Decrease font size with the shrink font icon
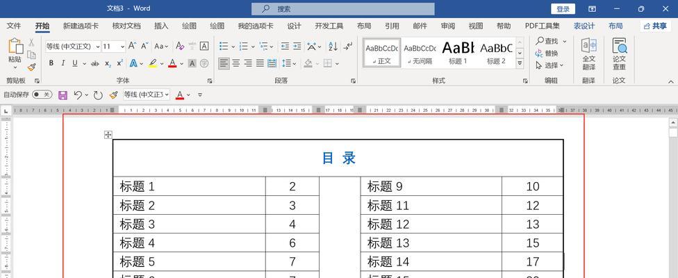This screenshot has width=678, height=278. [x=145, y=46]
